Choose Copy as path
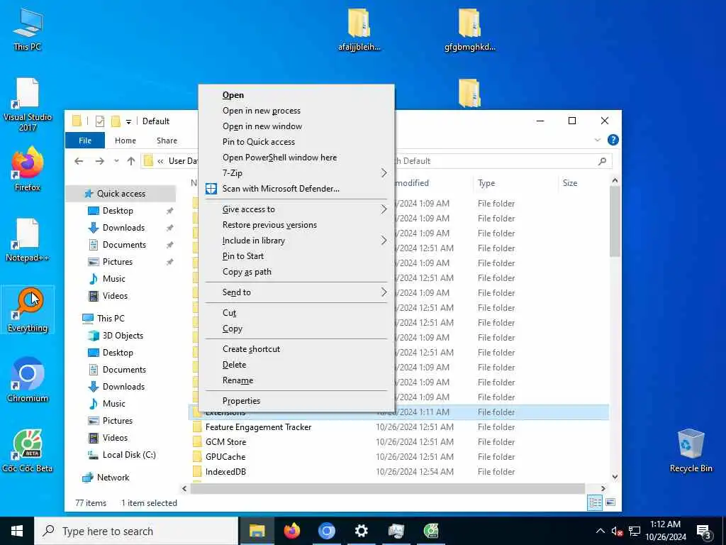Image resolution: width=726 pixels, height=545 pixels. tap(296, 272)
